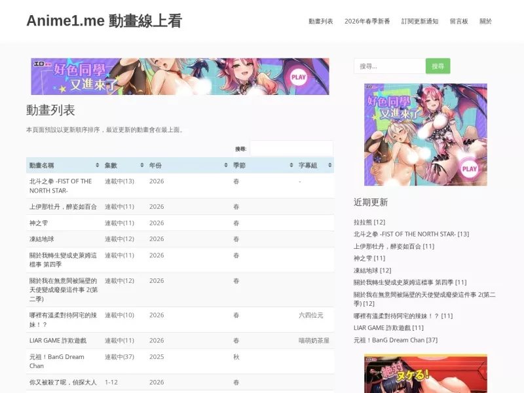Open 關於我轉生變成史萊姆這檔事 第四季 in table
This screenshot has height=393, width=524.
[x=63, y=259]
